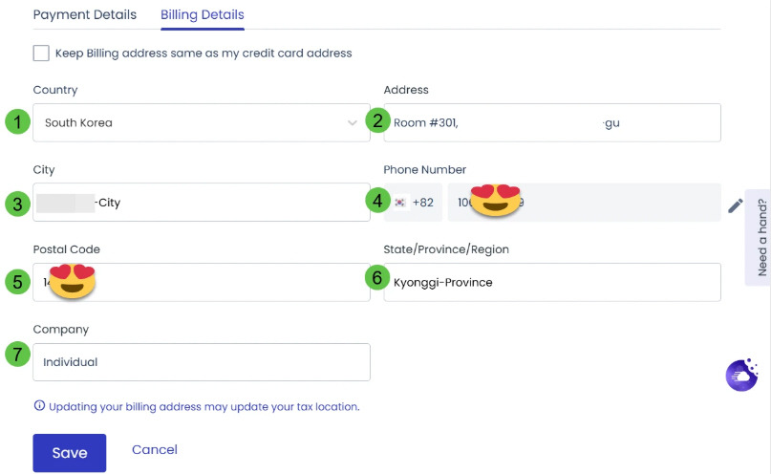
Task: Click the info icon beside tax location note
Action: tap(39, 405)
